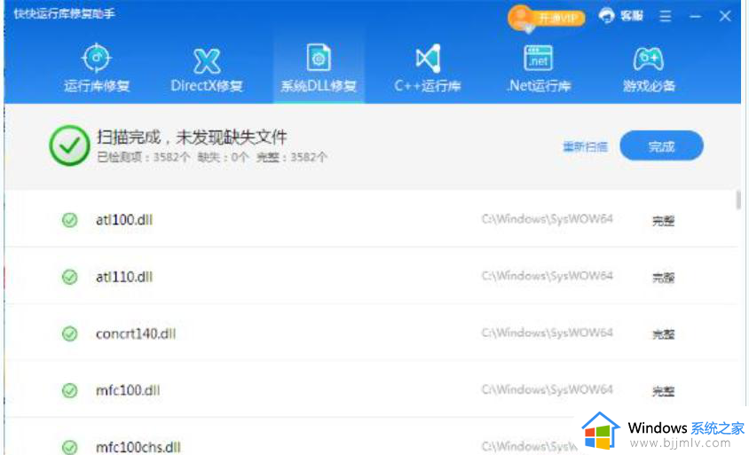Open the C++运行库 icon
Image resolution: width=749 pixels, height=455 pixels.
tap(428, 59)
